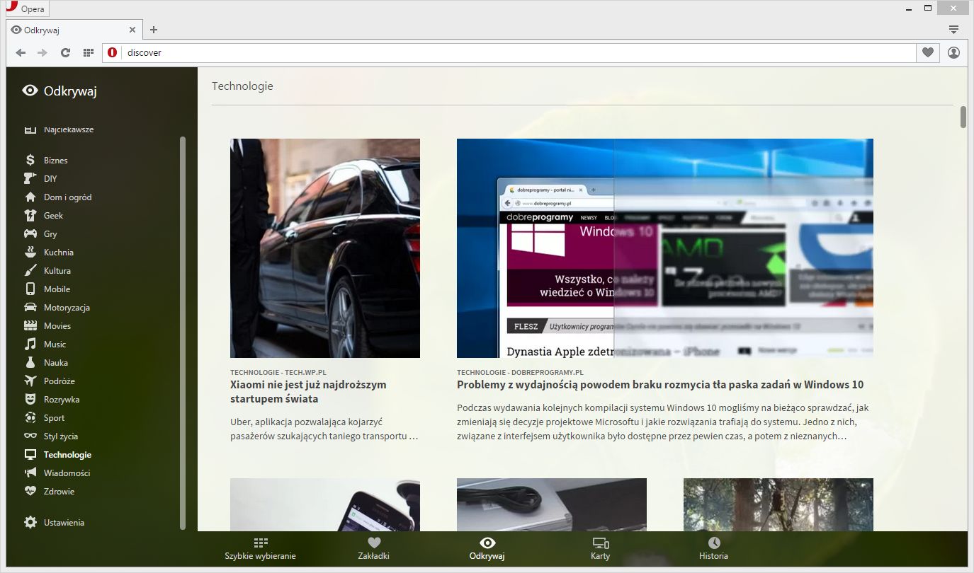Open the Sport ball icon
Image resolution: width=974 pixels, height=573 pixels.
point(30,418)
